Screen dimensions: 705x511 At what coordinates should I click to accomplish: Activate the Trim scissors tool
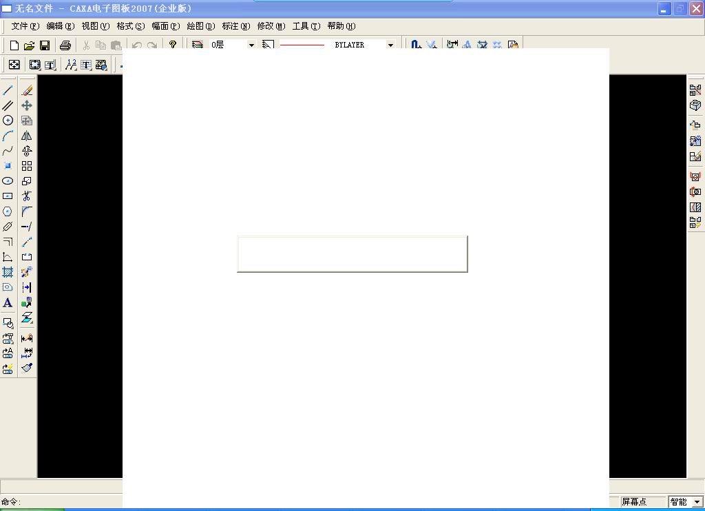pos(26,196)
